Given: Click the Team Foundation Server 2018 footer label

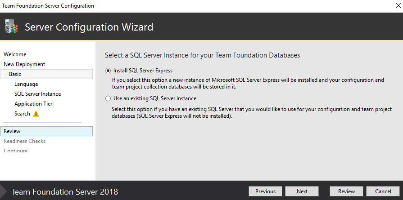Looking at the screenshot, I should pos(65,192).
